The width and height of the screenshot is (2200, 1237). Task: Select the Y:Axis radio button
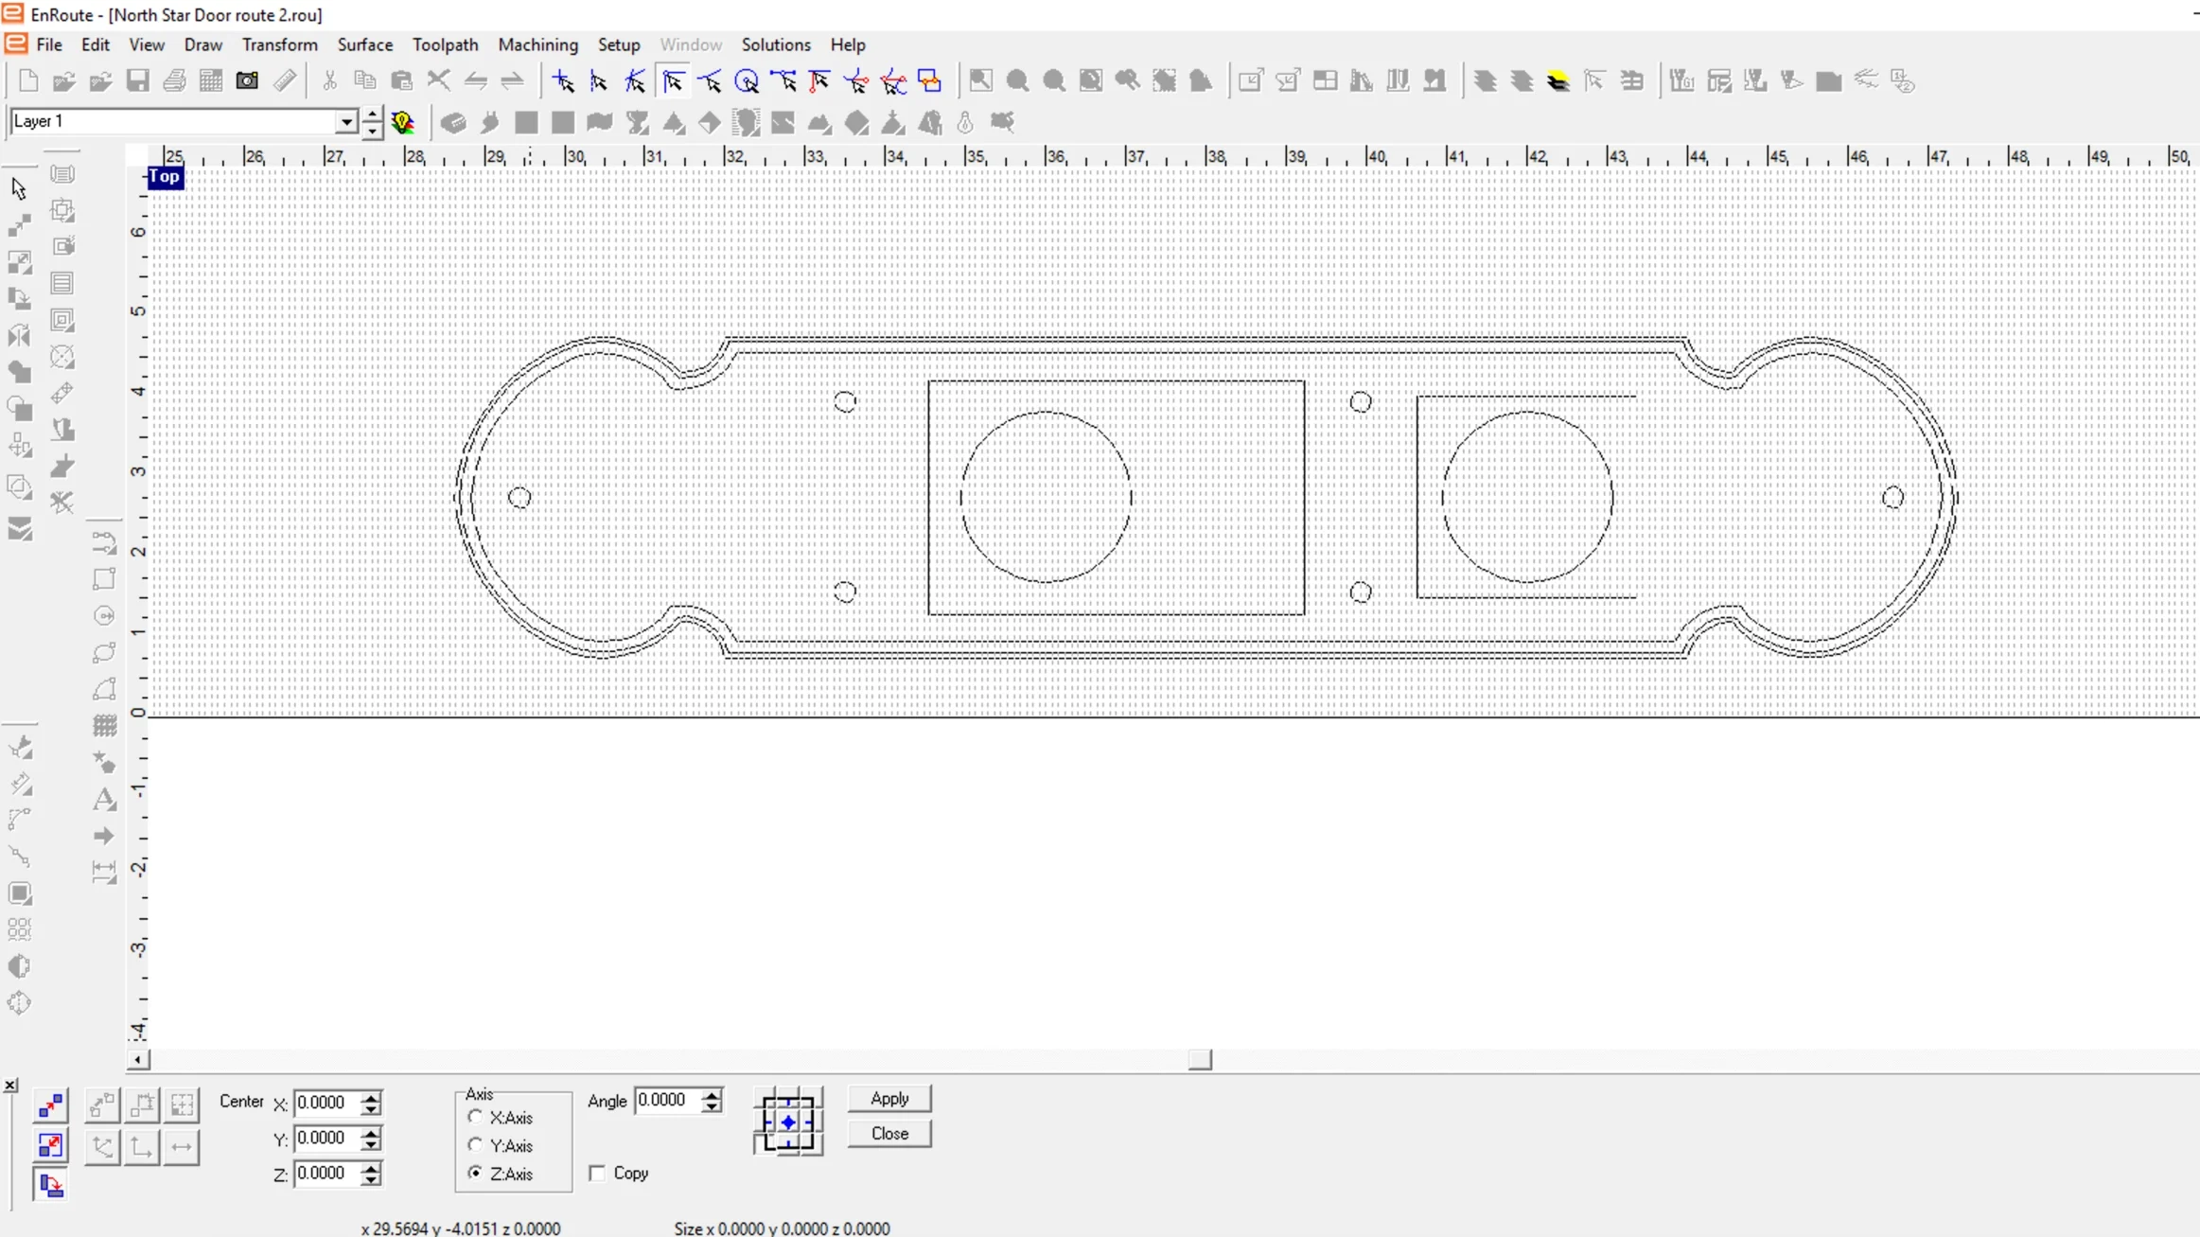[476, 1145]
